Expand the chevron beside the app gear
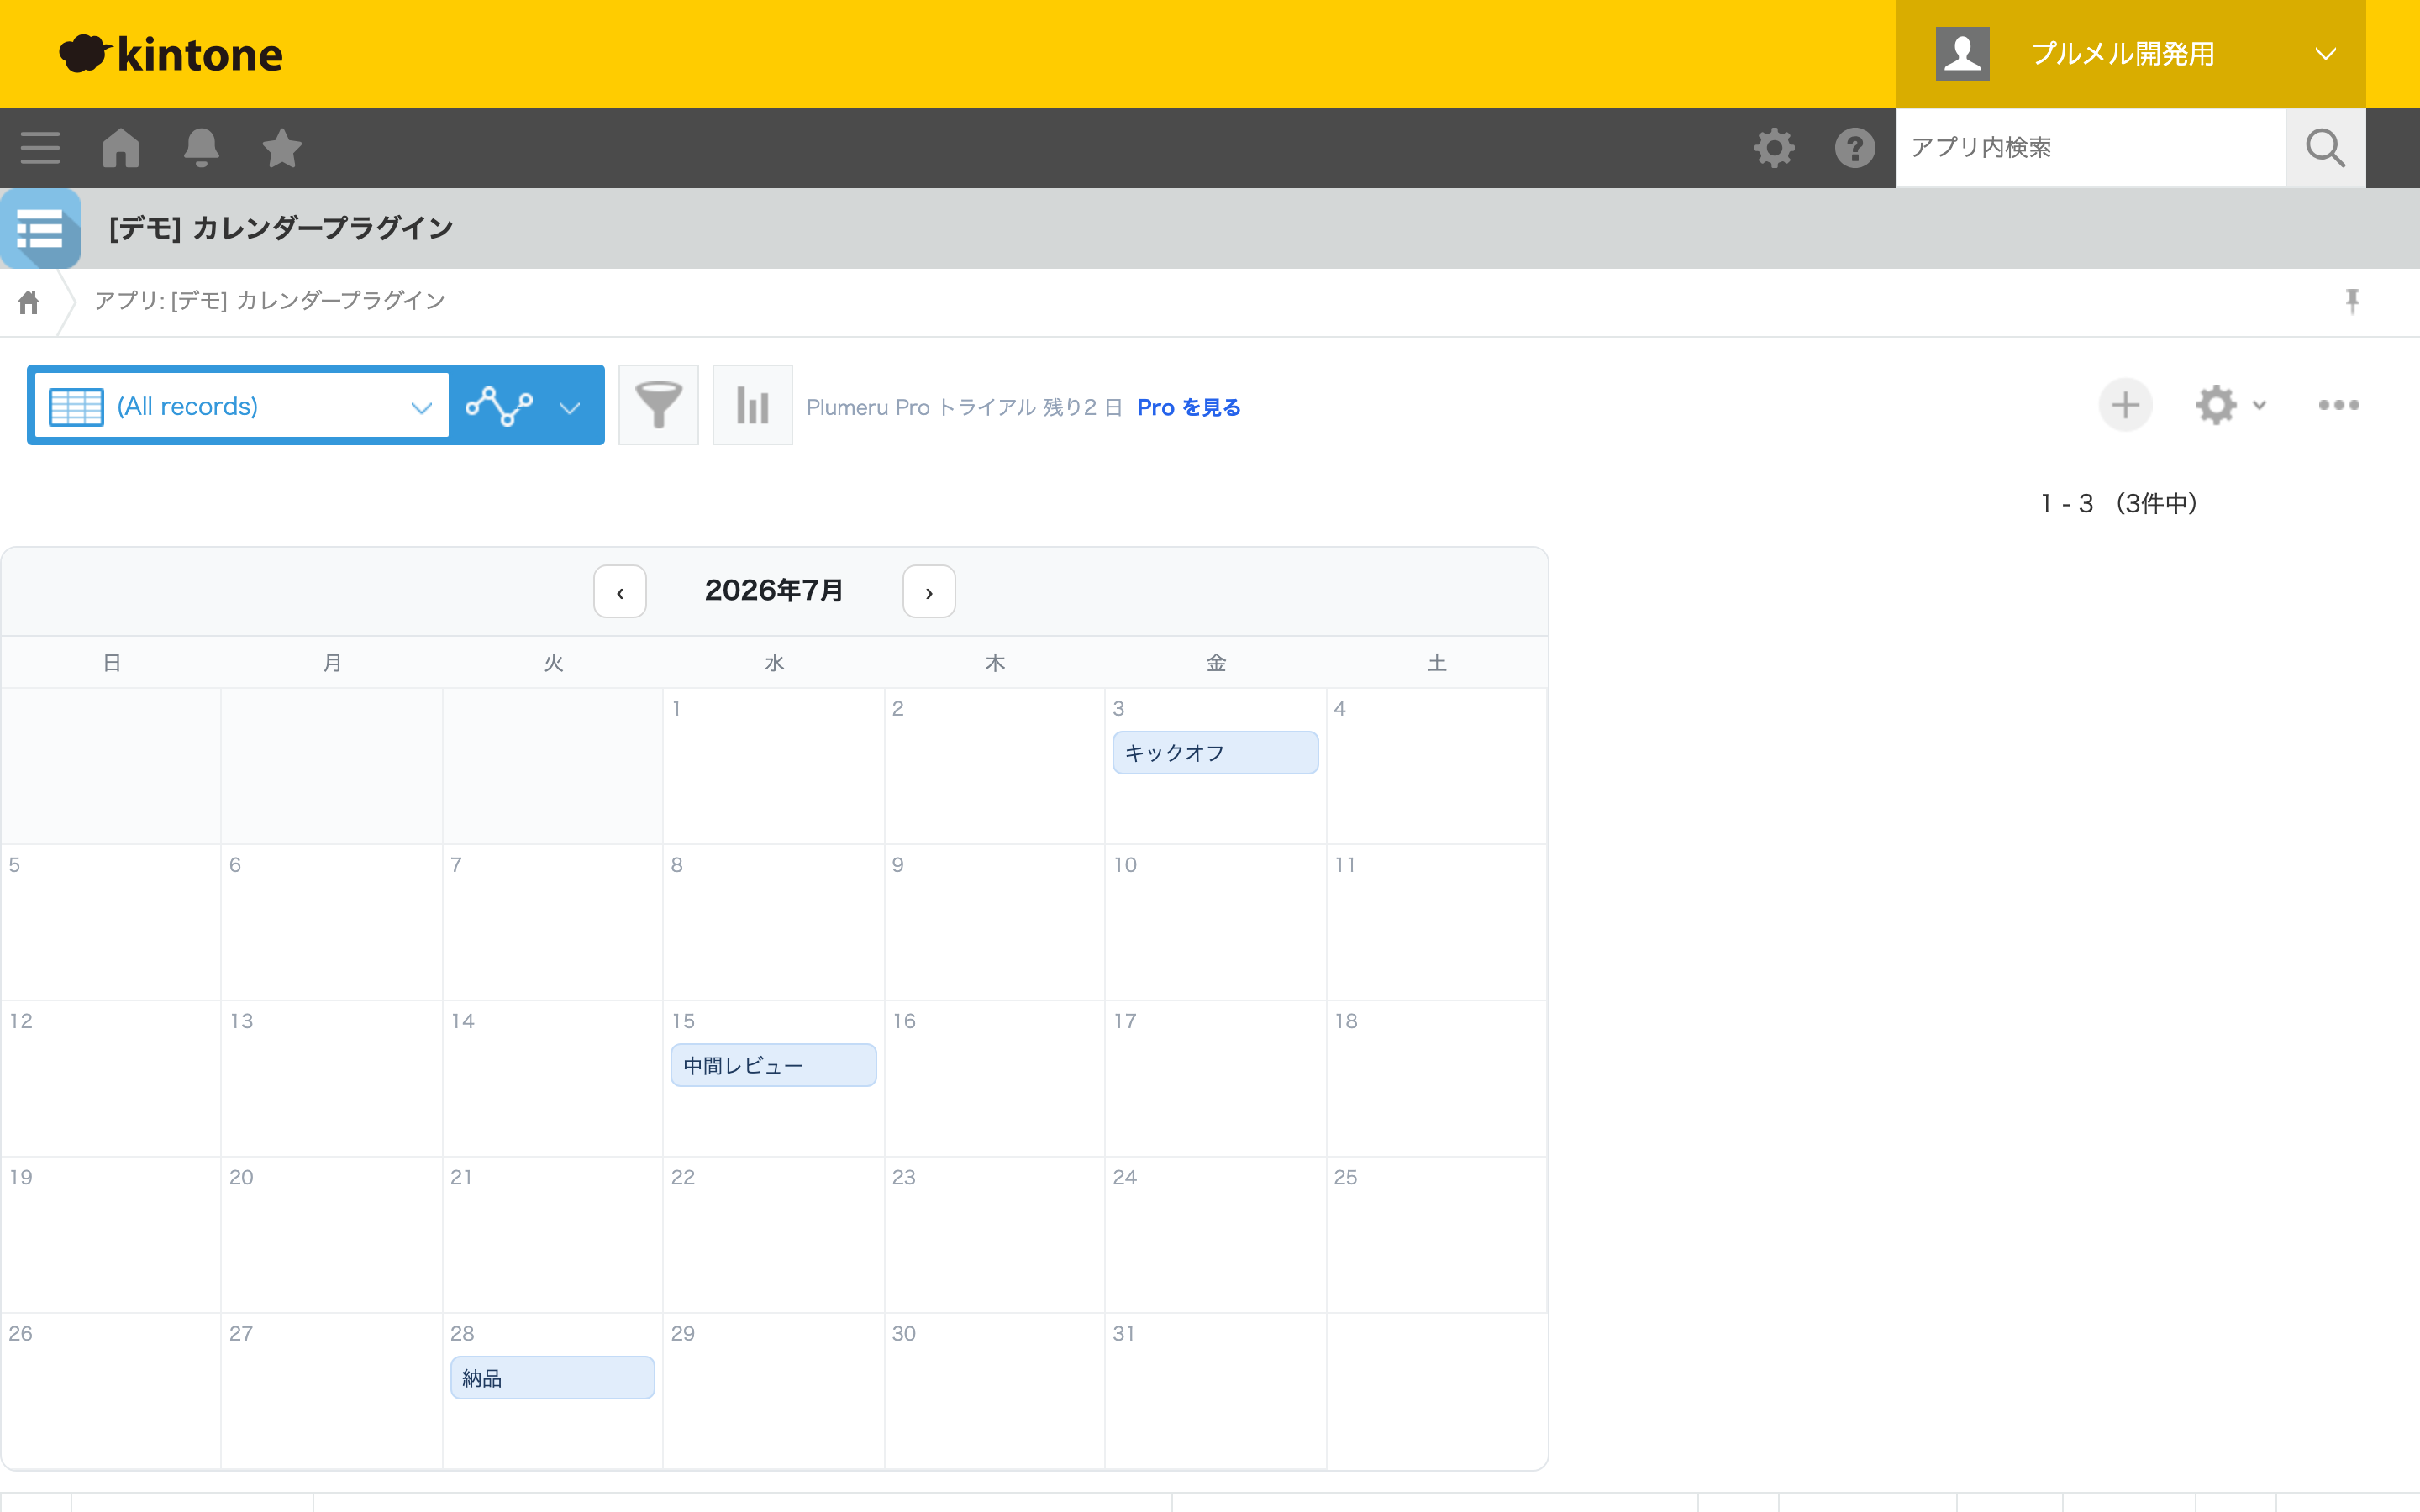Viewport: 2420px width, 1512px height. coord(2259,406)
